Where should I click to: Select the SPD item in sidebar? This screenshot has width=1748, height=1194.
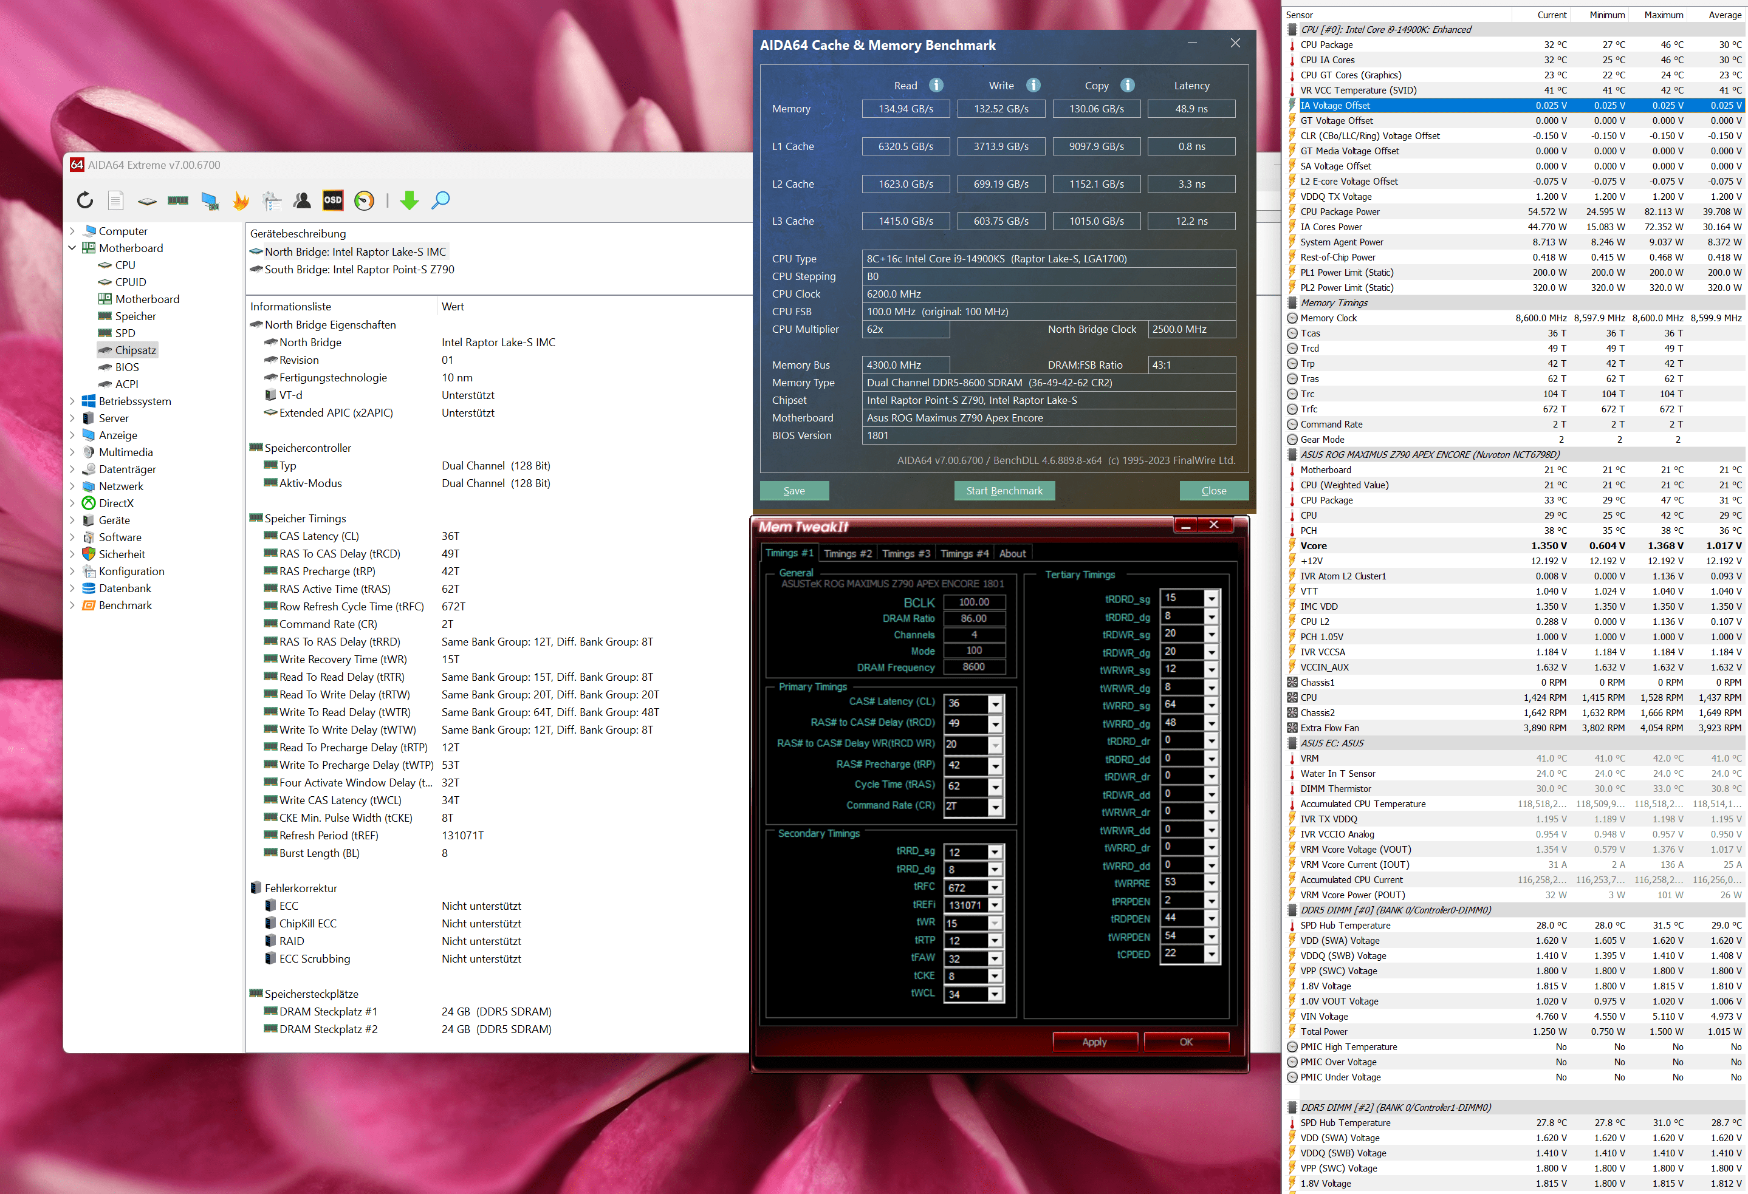125,333
